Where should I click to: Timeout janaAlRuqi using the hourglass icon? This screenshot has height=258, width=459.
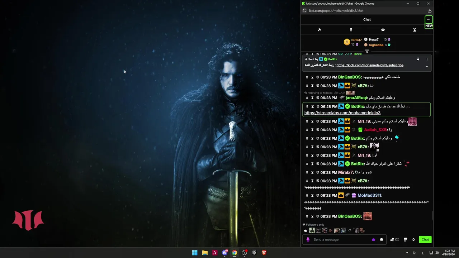[x=312, y=97]
